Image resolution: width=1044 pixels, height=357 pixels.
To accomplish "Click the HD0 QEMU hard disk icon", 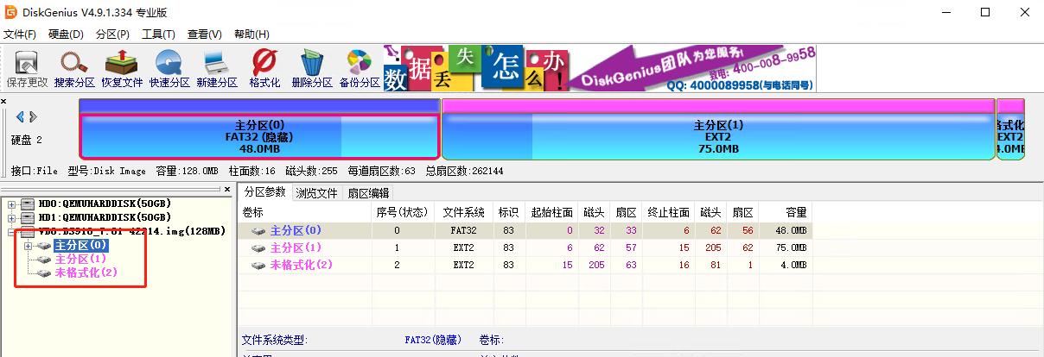I will tap(28, 204).
